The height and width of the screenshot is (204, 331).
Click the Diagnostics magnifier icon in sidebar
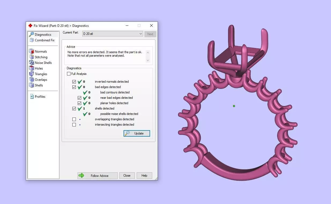pyautogui.click(x=31, y=34)
